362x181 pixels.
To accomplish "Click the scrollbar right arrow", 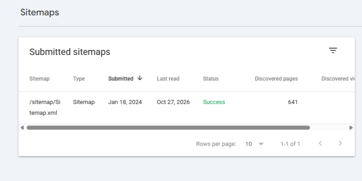I will coord(351,127).
